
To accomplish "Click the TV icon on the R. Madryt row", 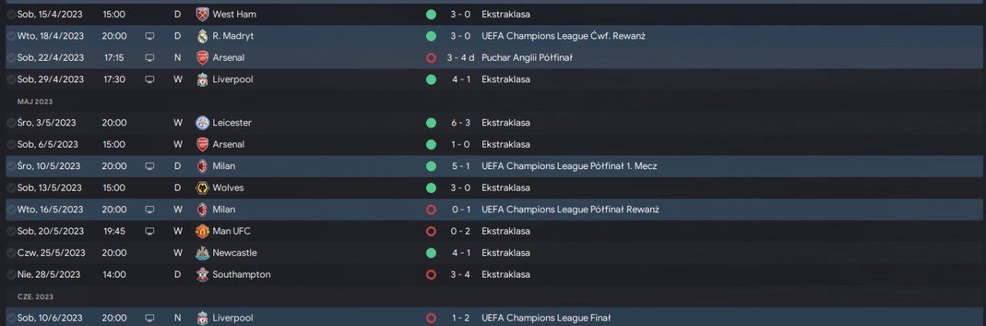I will tap(149, 36).
